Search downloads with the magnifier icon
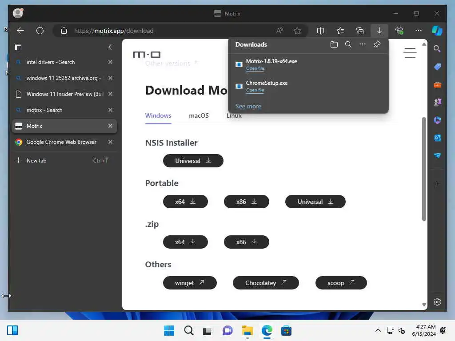455x341 pixels. 348,44
